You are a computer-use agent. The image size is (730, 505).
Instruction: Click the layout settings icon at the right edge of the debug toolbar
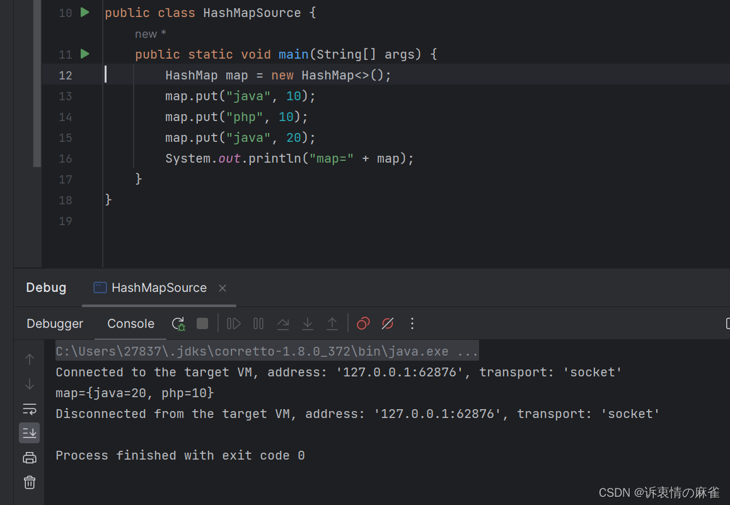point(727,323)
